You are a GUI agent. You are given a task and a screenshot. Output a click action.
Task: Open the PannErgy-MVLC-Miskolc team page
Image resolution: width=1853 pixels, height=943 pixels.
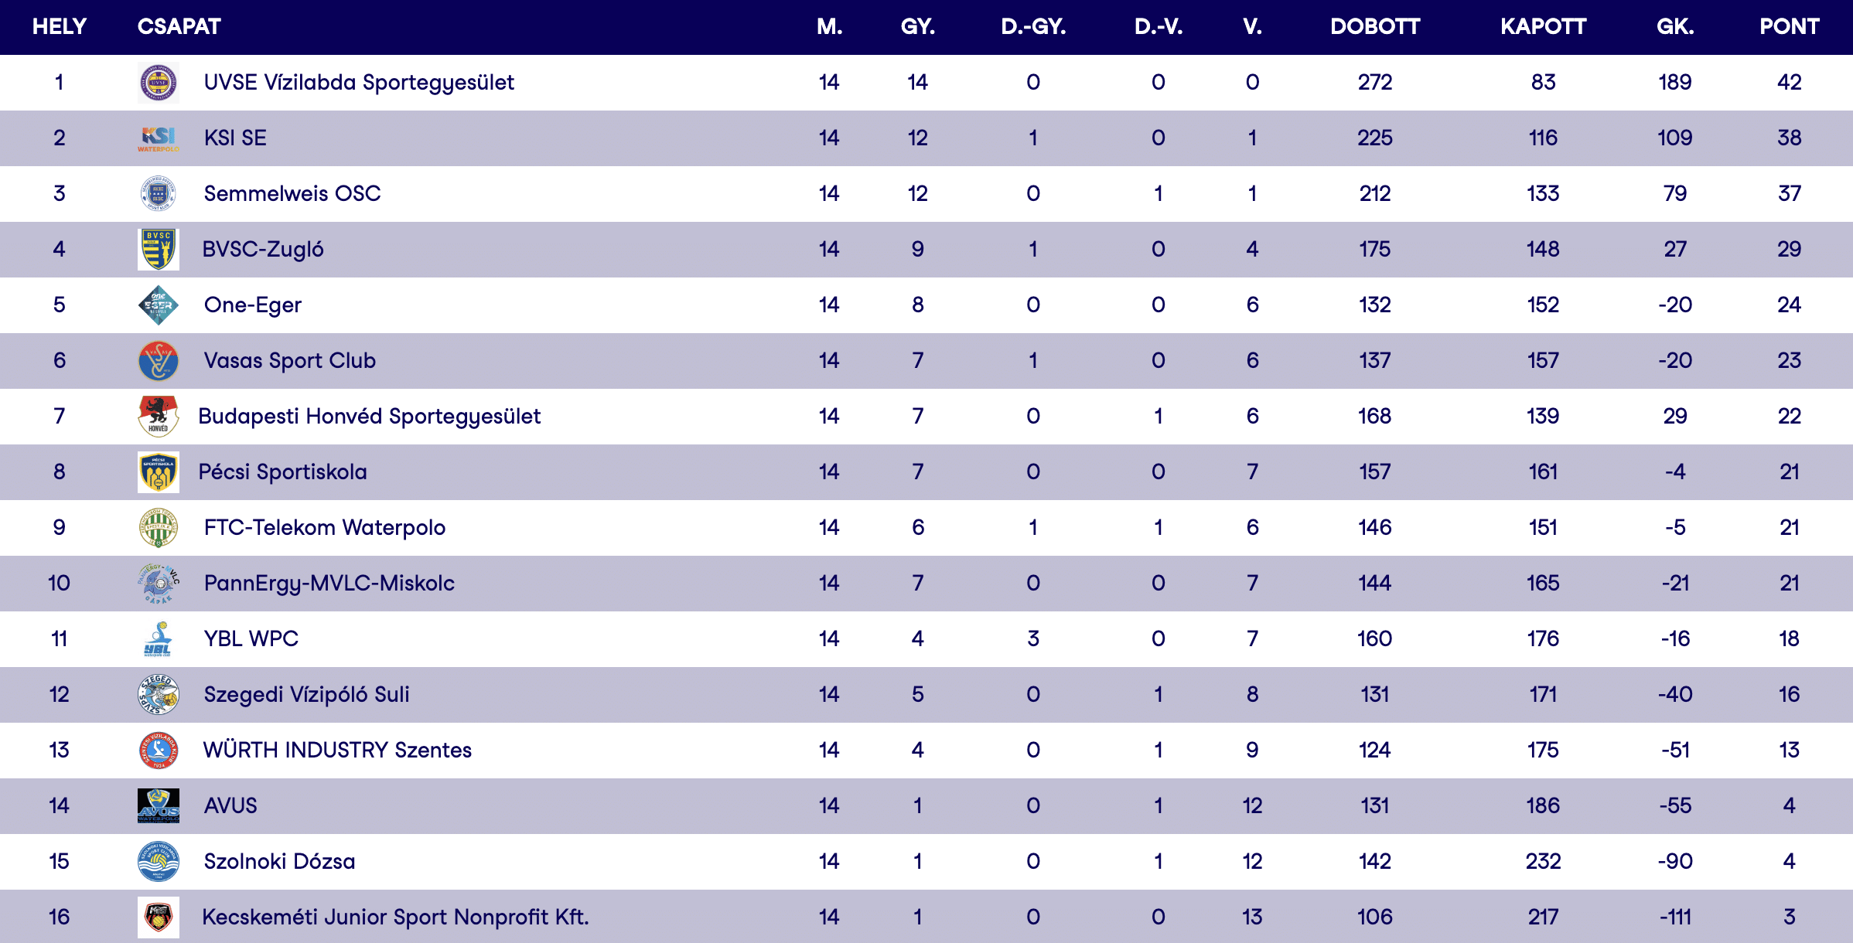pyautogui.click(x=329, y=583)
